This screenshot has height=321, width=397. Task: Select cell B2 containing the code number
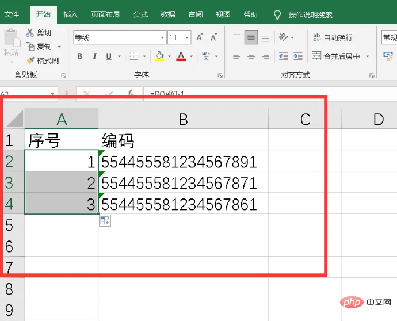183,162
